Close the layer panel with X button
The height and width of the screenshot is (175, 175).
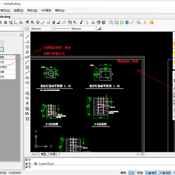point(21,35)
